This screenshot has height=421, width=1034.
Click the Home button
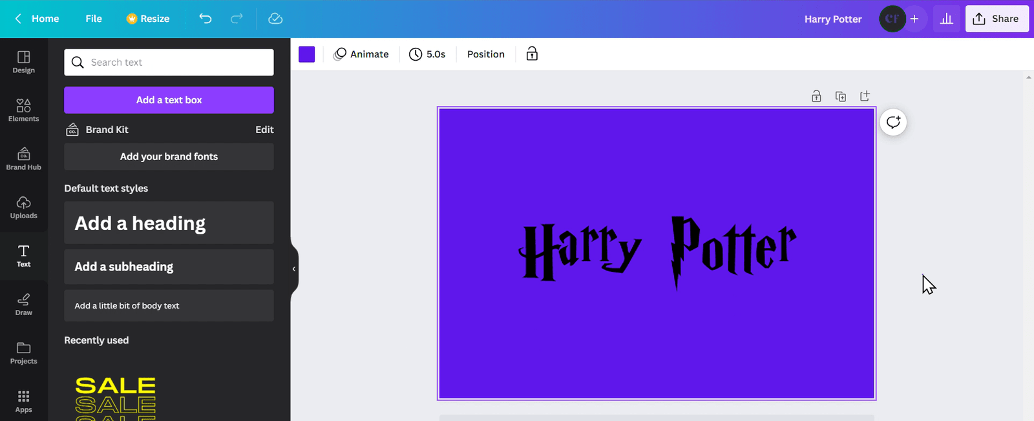point(45,19)
